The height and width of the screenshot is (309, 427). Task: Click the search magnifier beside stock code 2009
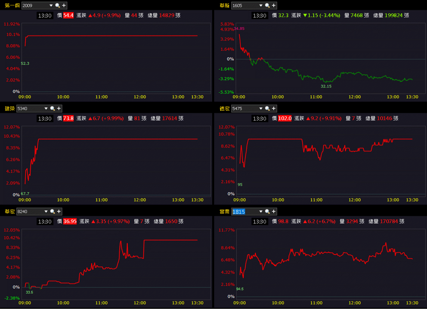tap(57, 6)
